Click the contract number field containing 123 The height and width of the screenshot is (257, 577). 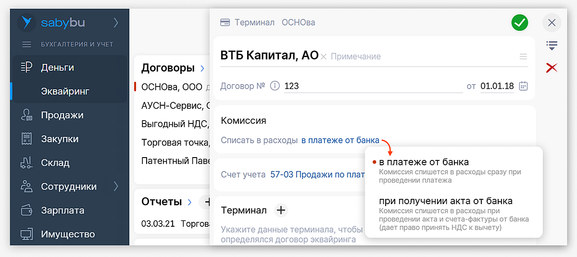(373, 86)
